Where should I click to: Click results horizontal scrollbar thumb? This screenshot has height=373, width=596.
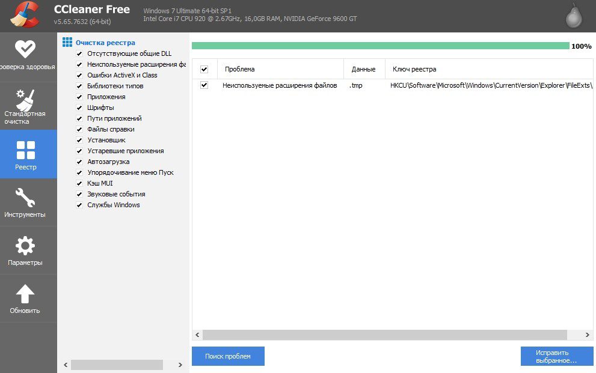point(385,335)
